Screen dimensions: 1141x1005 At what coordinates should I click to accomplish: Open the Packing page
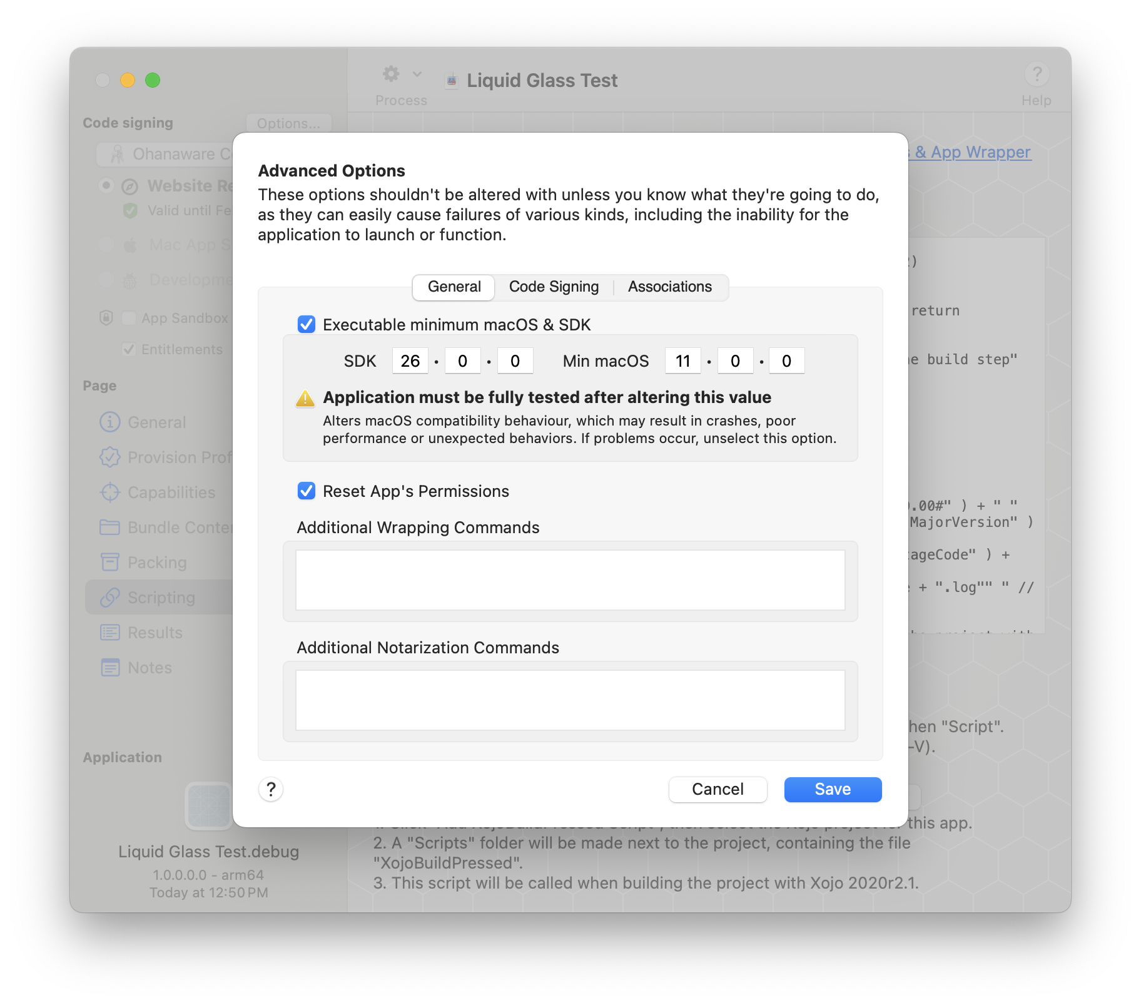point(160,563)
